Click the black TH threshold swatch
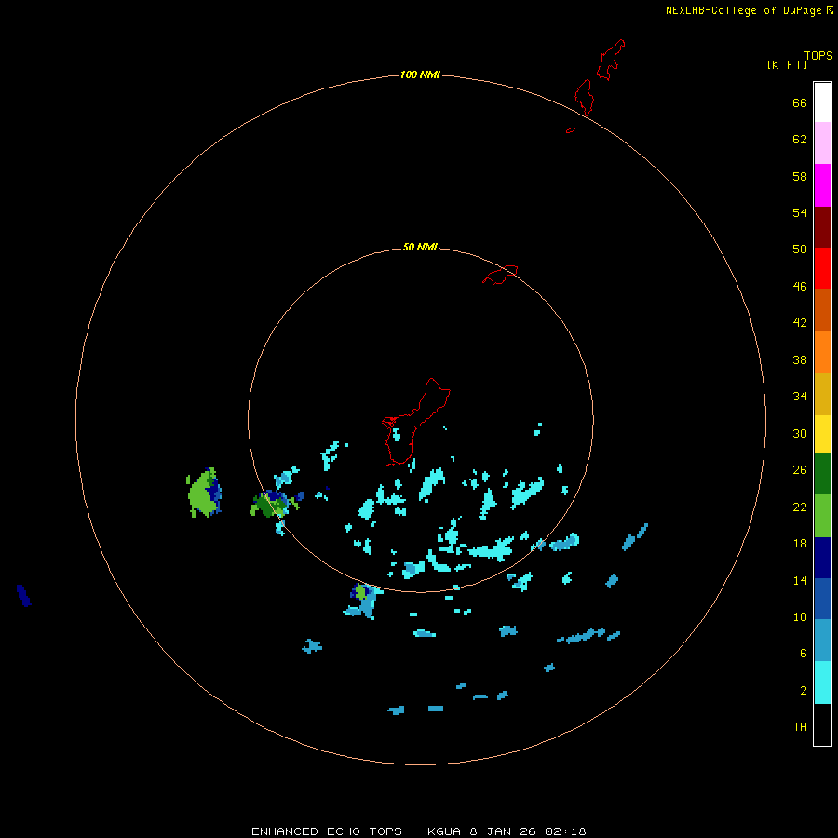Viewport: 838px width, 838px height. (x=822, y=724)
